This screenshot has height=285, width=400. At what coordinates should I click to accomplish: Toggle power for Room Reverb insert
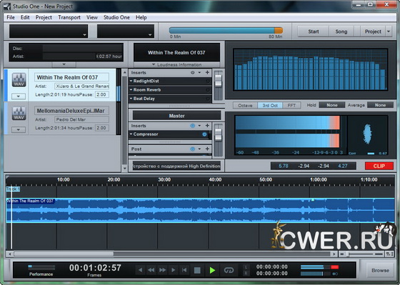tap(208, 90)
